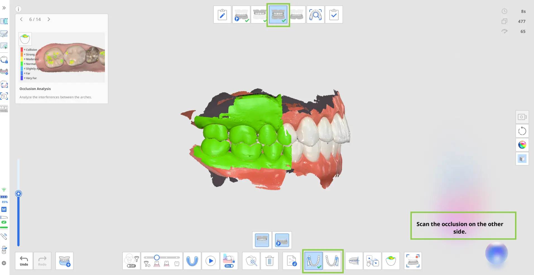Select the polyline selection tool in sidebar
The height and width of the screenshot is (275, 534).
[4, 46]
